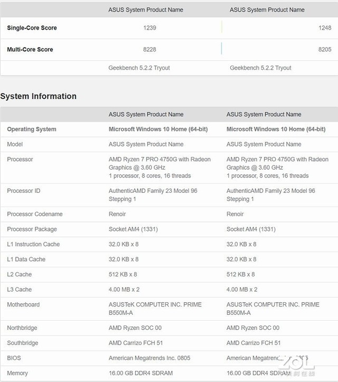
Task: Click the Northbridge row label
Action: 22,328
